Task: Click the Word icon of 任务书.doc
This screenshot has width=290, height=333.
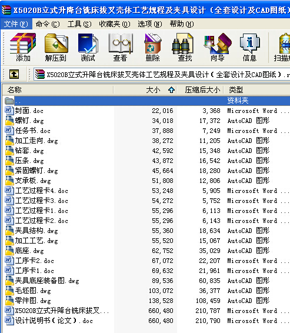Action: [x=9, y=131]
